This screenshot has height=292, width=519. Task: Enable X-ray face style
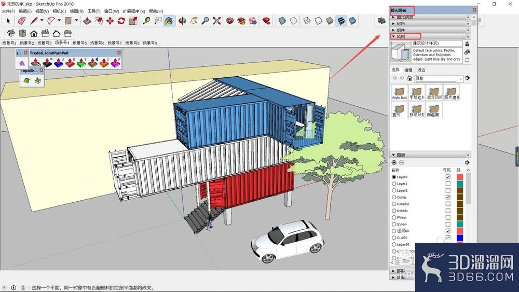(x=282, y=21)
